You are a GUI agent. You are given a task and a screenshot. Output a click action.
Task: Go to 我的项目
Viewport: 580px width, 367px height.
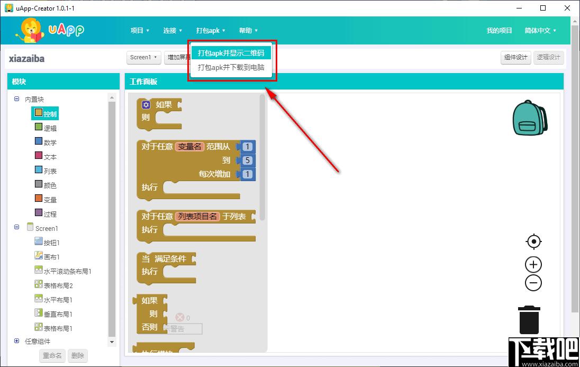(499, 30)
